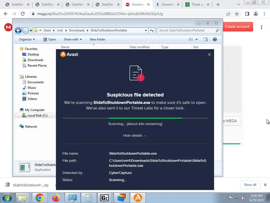The image size is (270, 203).
Task: Click Downloads in address breadcrumb
Action: (77, 30)
